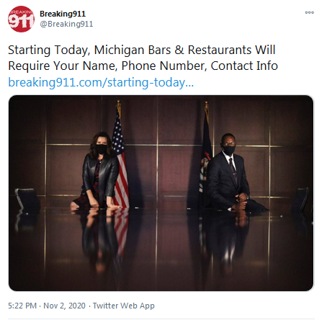Screen dimensions: 322x320
Task: Click the masked man in the photo
Action: [x=231, y=173]
